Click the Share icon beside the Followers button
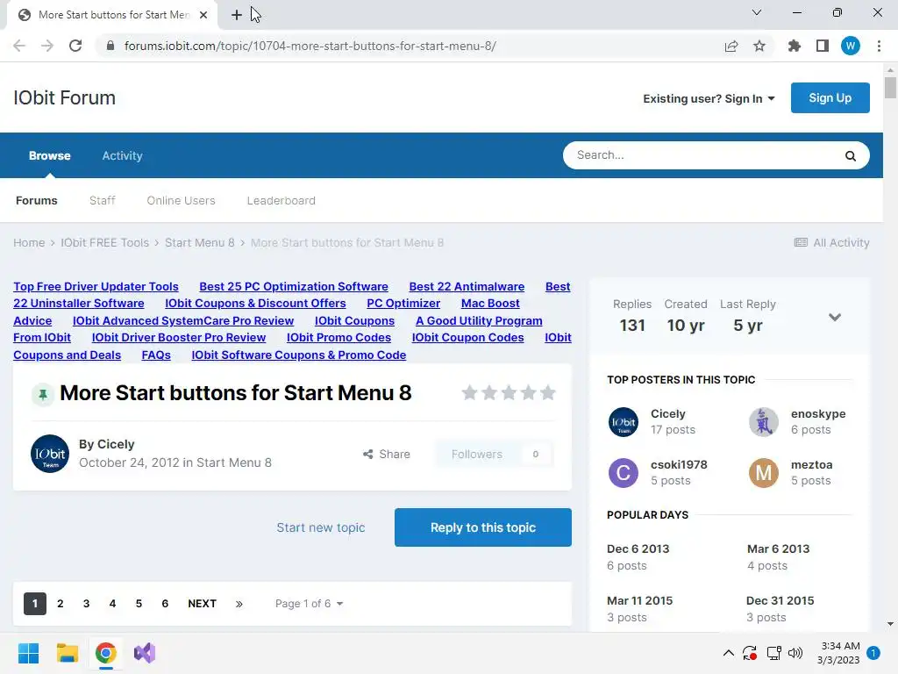This screenshot has height=674, width=898. coord(367,454)
